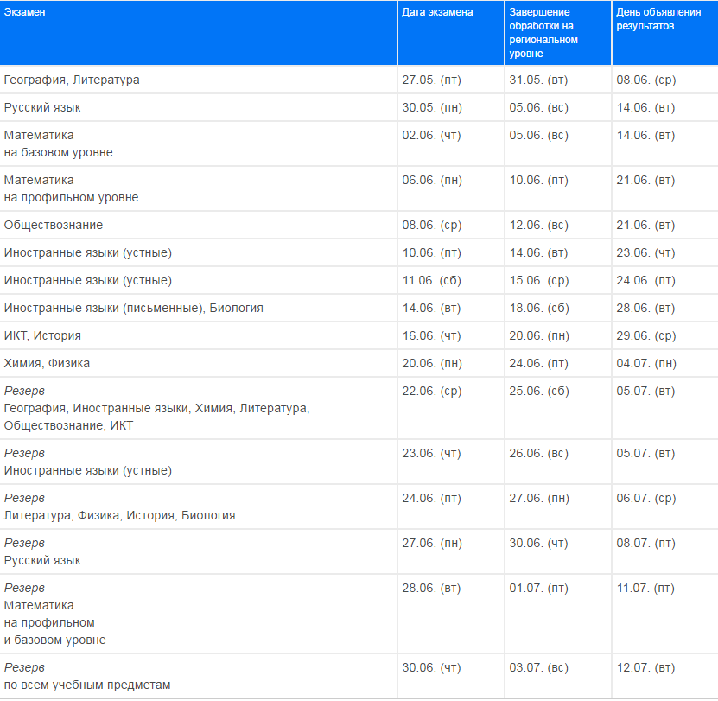Select reserve 'Русский язык' exam cell
Screen dimensions: 718x701
pyautogui.click(x=198, y=551)
